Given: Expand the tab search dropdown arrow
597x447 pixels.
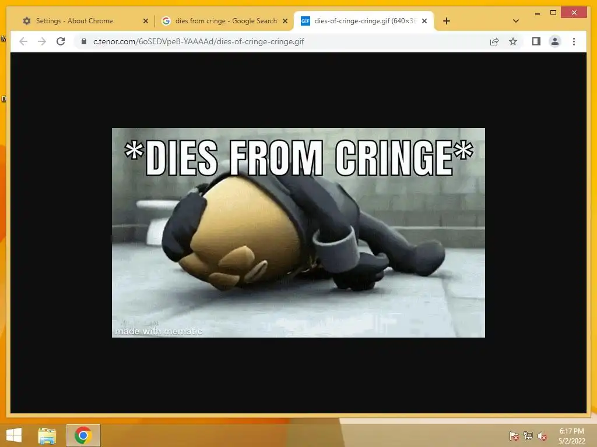Looking at the screenshot, I should click(515, 21).
